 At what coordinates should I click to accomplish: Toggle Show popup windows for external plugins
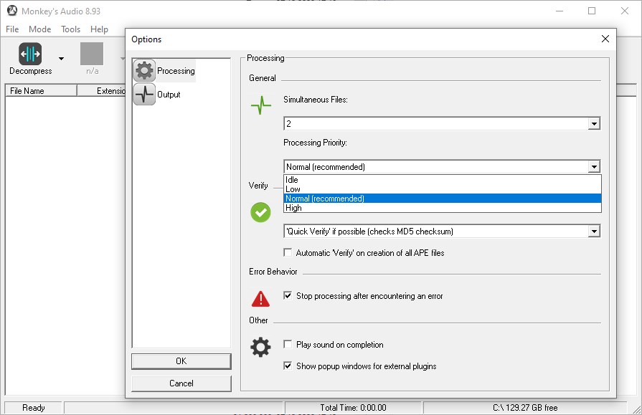click(288, 366)
